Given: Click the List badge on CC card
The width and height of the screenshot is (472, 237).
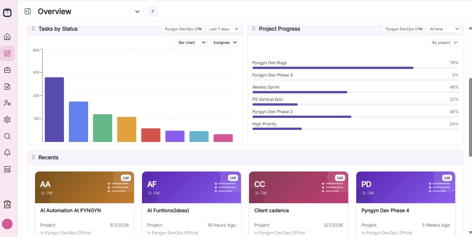Looking at the screenshot, I should coord(340,178).
